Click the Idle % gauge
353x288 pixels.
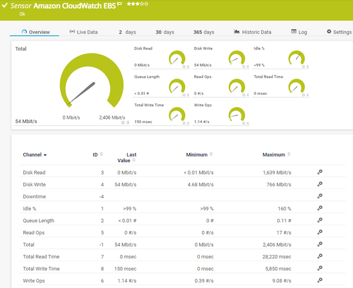[x=296, y=58]
